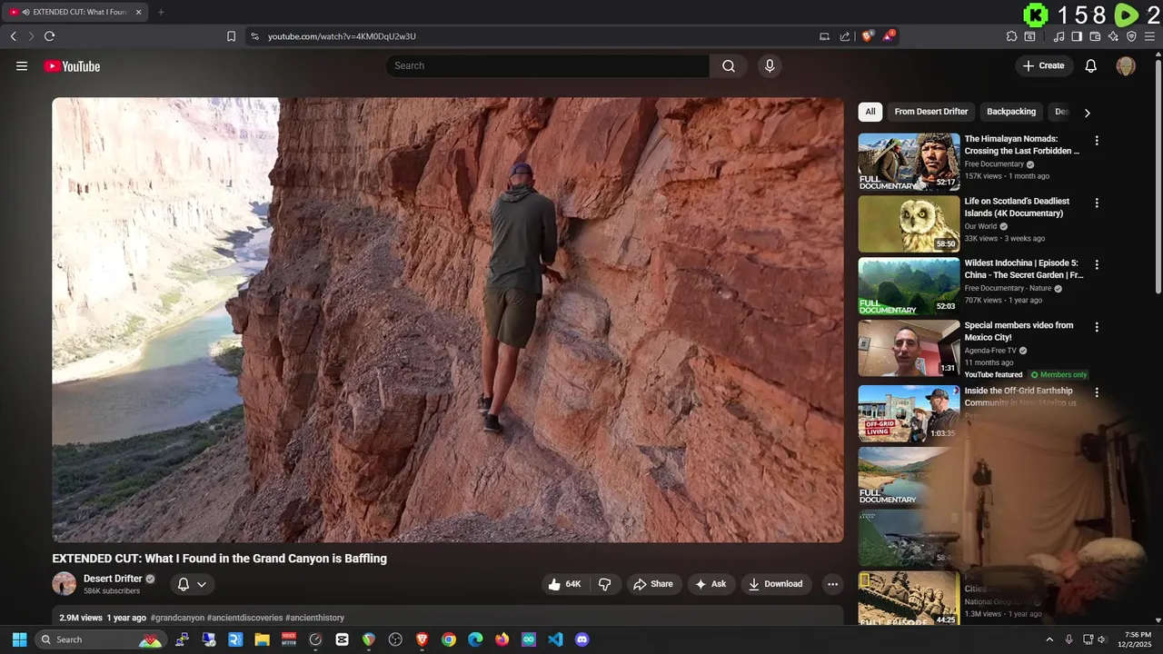Close the EXTENDED CUT browser tab
This screenshot has width=1163, height=654.
pos(138,12)
